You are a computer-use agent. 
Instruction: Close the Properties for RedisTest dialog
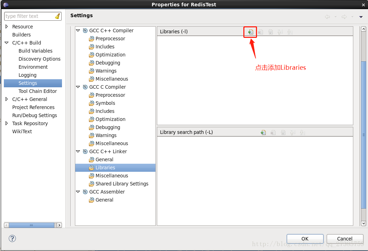[x=363, y=5]
